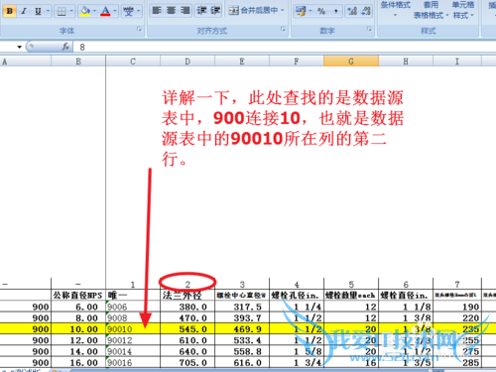Open the Underline style dropdown arrow
The width and height of the screenshot is (496, 372).
click(x=48, y=11)
